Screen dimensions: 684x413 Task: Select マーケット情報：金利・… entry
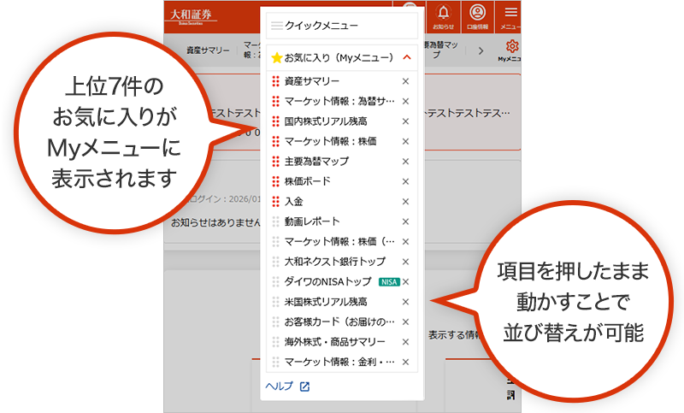(x=339, y=362)
